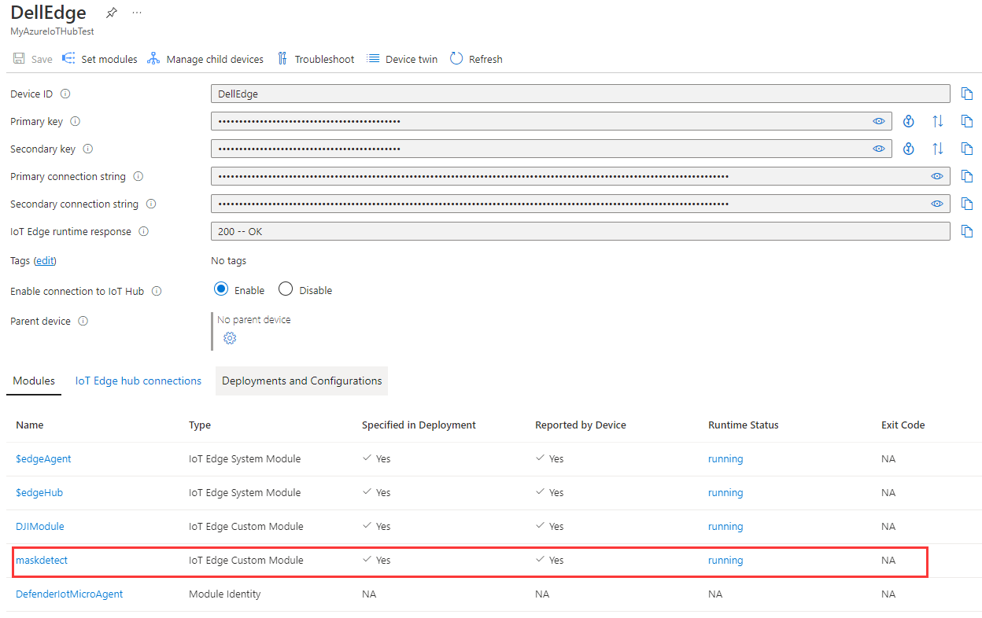Show Device ID info tooltip
This screenshot has height=618, width=982.
pos(65,94)
